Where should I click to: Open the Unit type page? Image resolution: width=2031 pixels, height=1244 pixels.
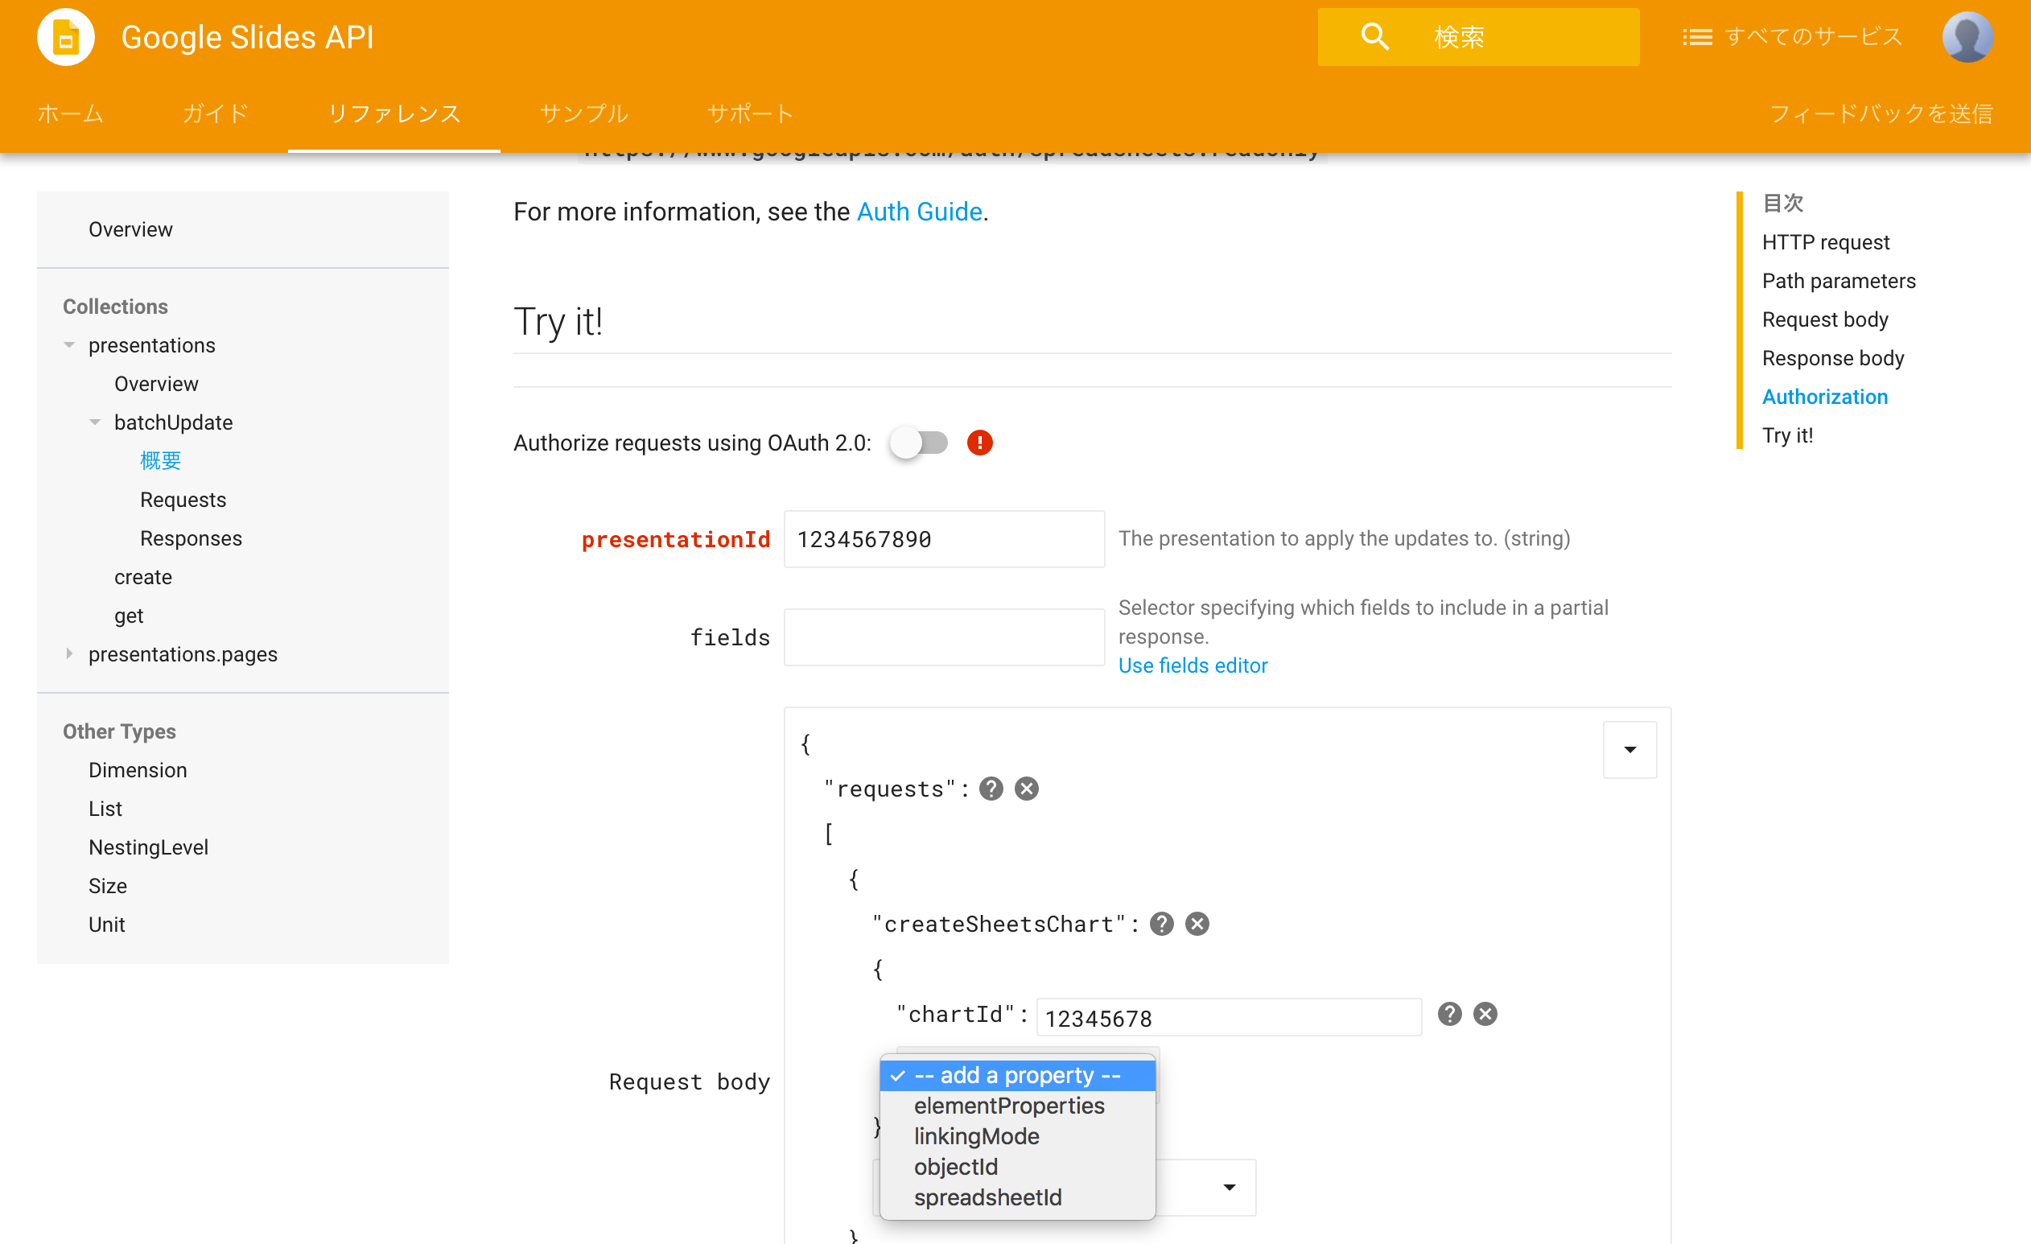pyautogui.click(x=106, y=924)
